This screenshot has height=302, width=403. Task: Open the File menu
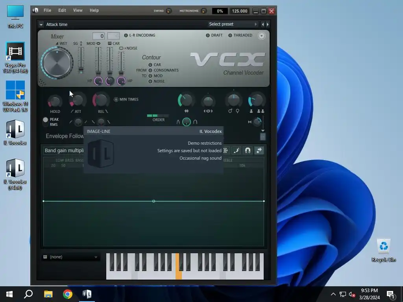(47, 10)
